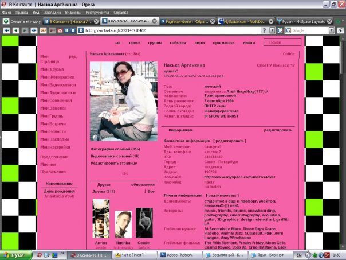Click the browser back arrow button

16,30
